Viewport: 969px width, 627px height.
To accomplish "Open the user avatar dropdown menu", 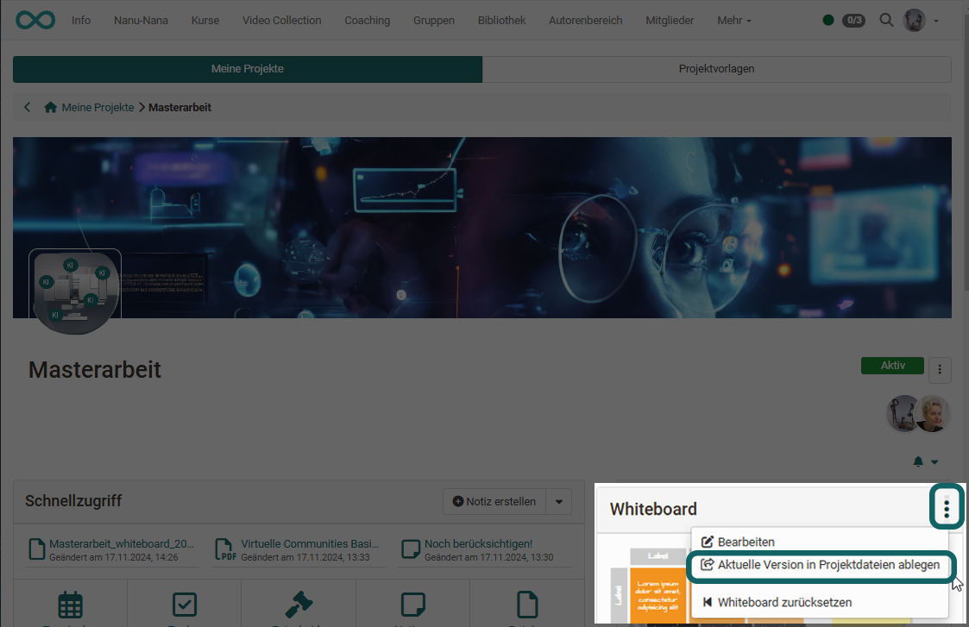I will point(921,20).
